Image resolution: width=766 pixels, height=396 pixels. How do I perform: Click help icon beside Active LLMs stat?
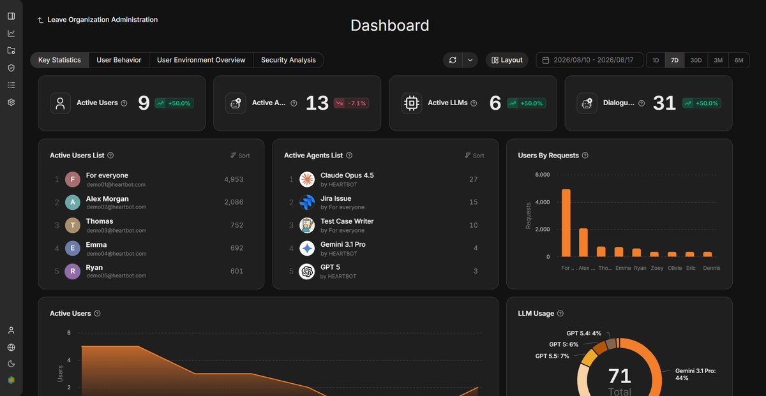(x=474, y=103)
